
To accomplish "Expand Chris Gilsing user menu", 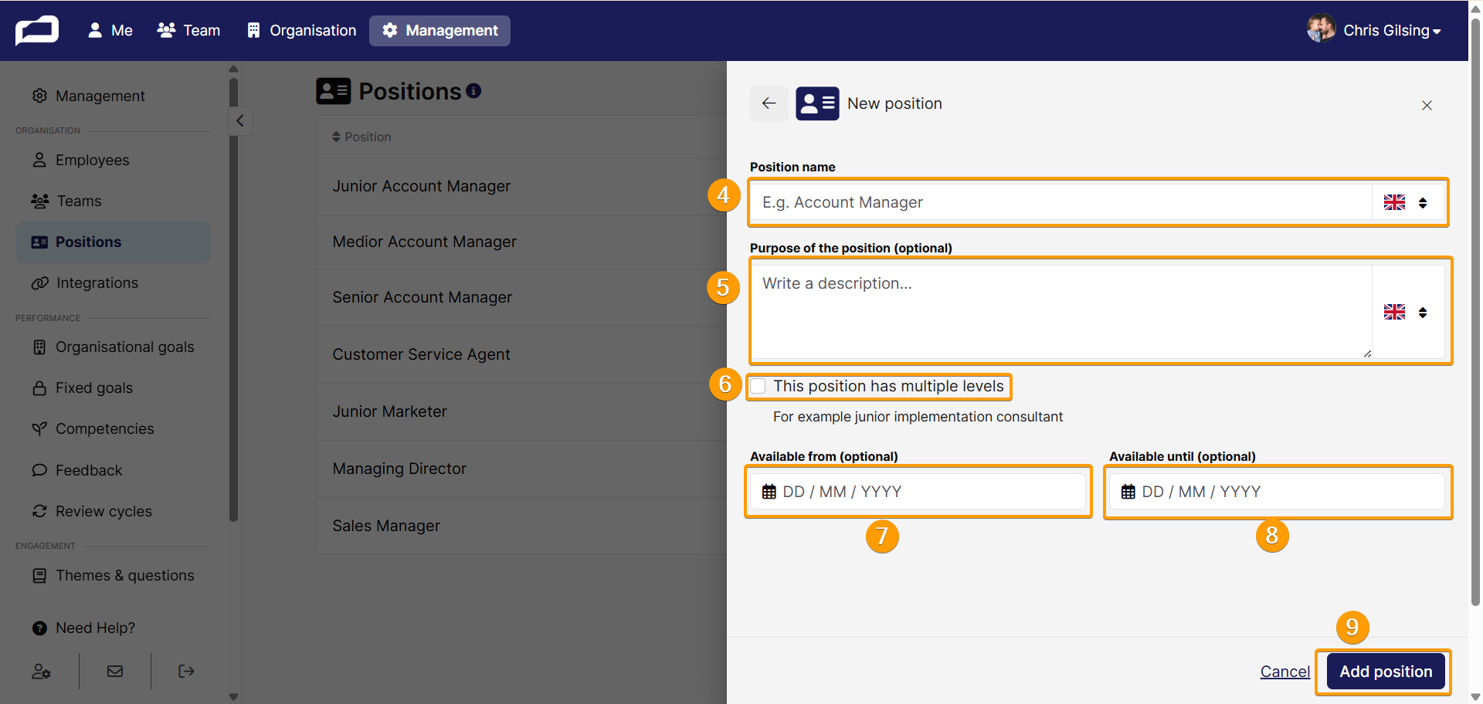I will (1374, 30).
